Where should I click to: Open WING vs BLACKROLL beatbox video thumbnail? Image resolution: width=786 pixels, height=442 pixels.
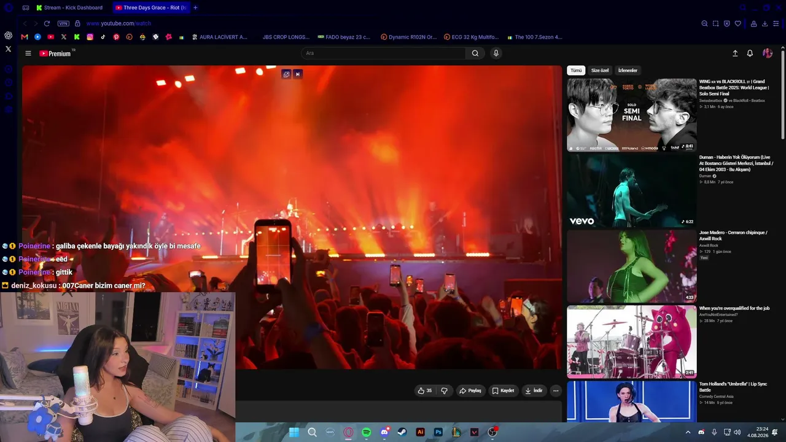(632, 115)
